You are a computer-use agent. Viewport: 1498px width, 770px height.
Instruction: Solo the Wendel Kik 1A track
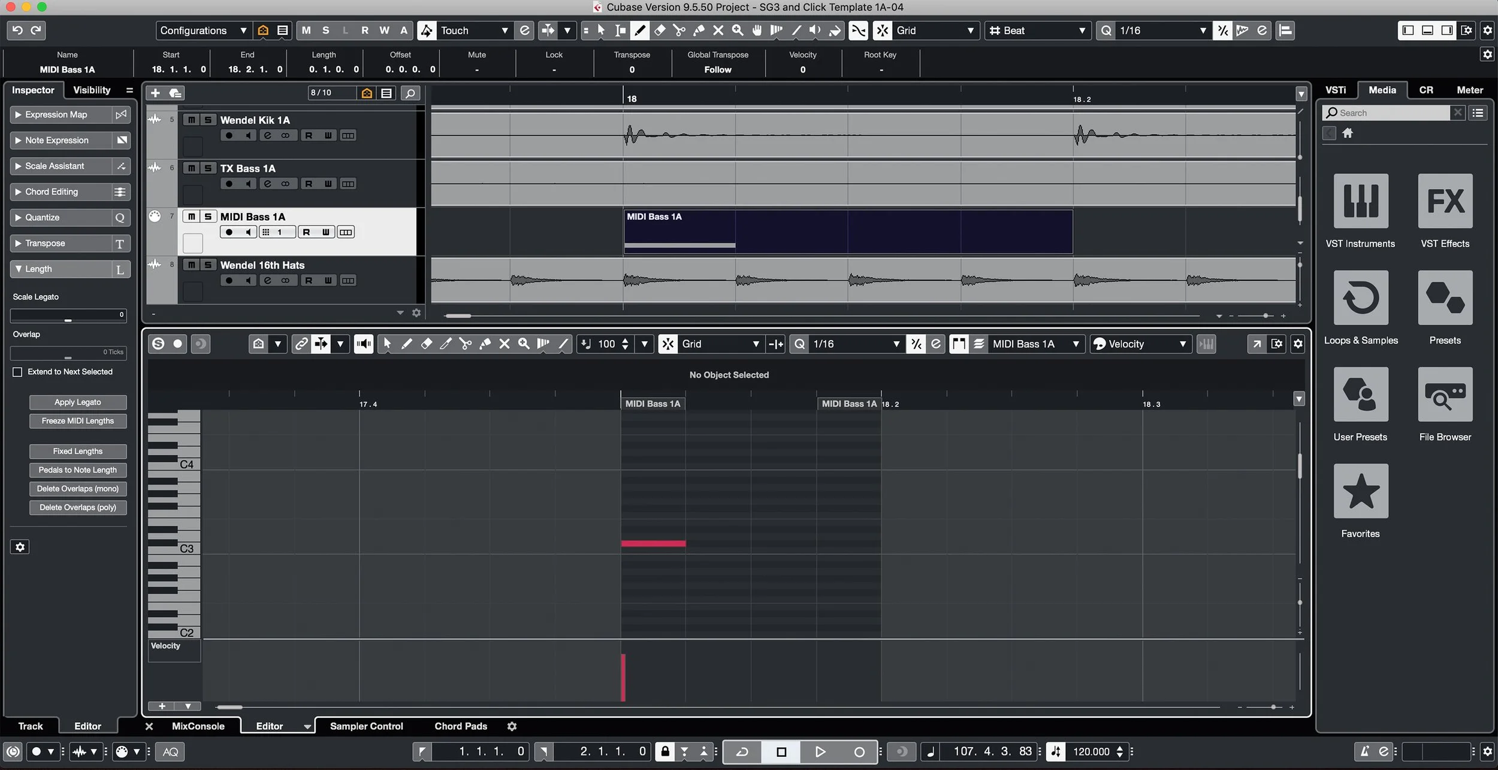208,120
